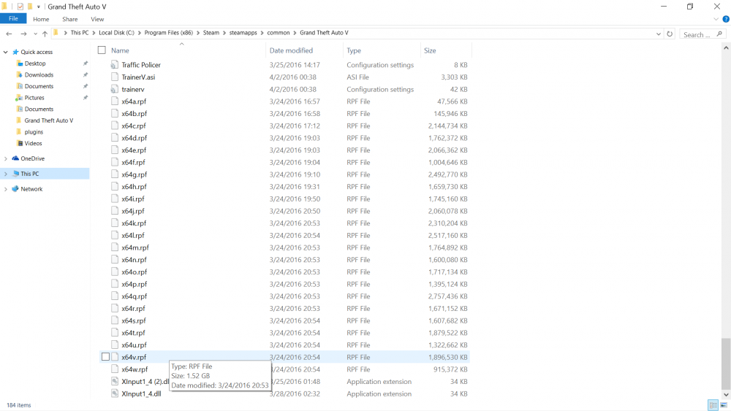Image resolution: width=731 pixels, height=411 pixels.
Task: Open the address bar history dropdown
Action: 659,34
